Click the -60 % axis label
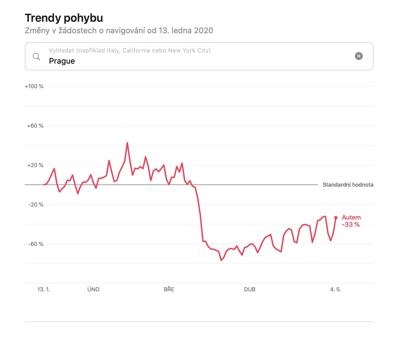The width and height of the screenshot is (398, 341). (36, 244)
